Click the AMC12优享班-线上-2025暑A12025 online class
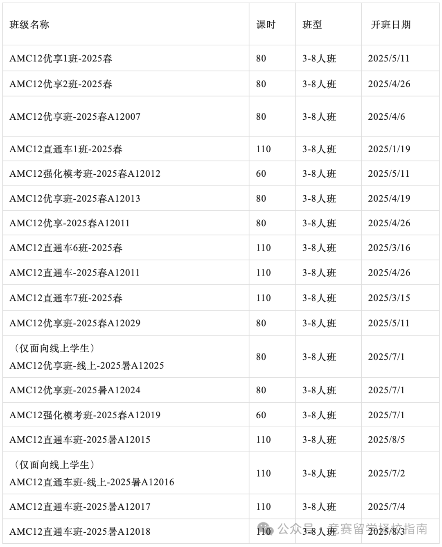The height and width of the screenshot is (547, 442). point(87,365)
